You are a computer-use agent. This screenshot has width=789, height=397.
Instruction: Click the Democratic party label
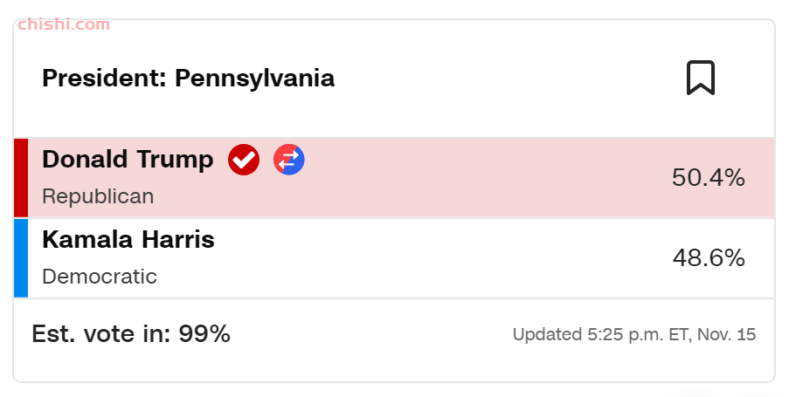tap(100, 277)
